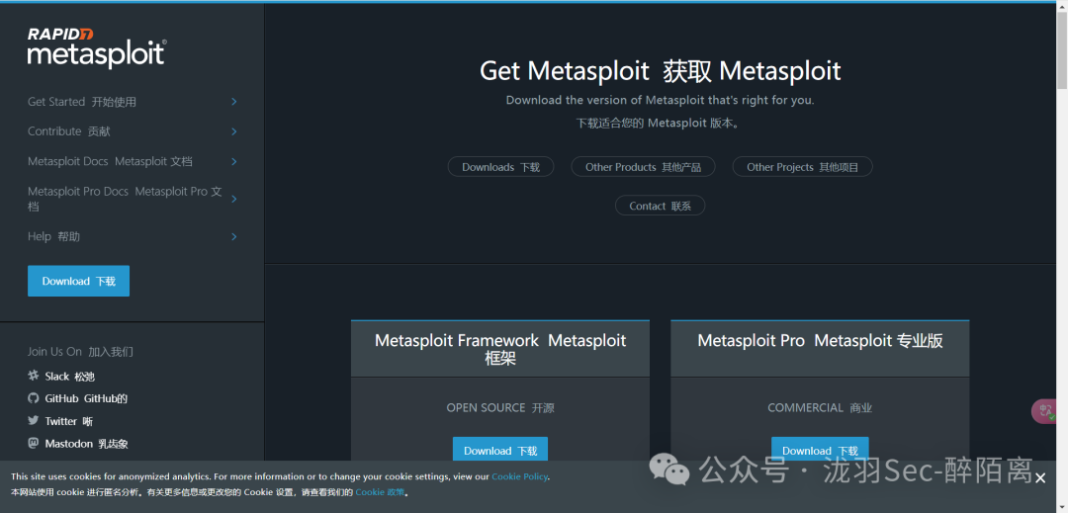This screenshot has width=1068, height=513.
Task: Expand the Metasploit Docs chevron
Action: [233, 161]
